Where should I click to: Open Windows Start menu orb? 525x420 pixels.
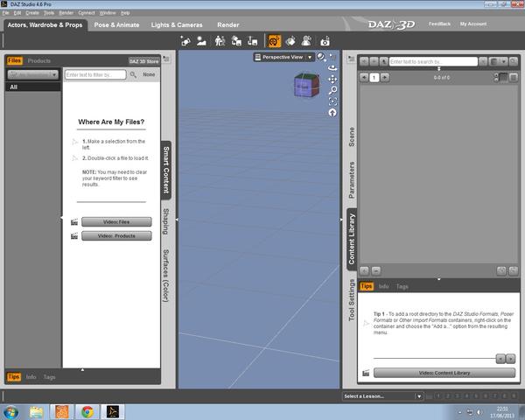pos(11,411)
